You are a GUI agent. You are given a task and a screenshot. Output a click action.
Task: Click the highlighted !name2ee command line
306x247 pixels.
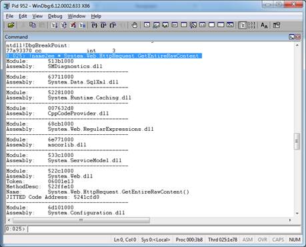click(x=104, y=56)
